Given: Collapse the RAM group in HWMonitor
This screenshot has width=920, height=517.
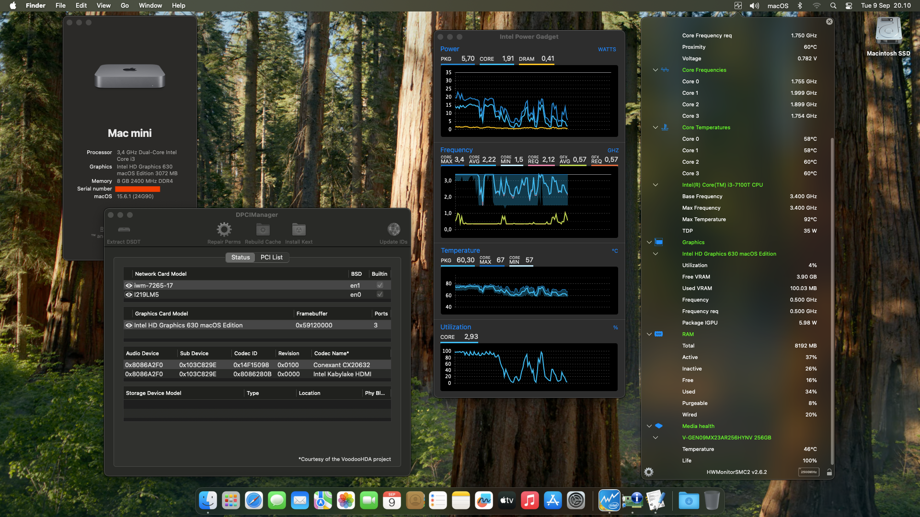Looking at the screenshot, I should (x=649, y=334).
